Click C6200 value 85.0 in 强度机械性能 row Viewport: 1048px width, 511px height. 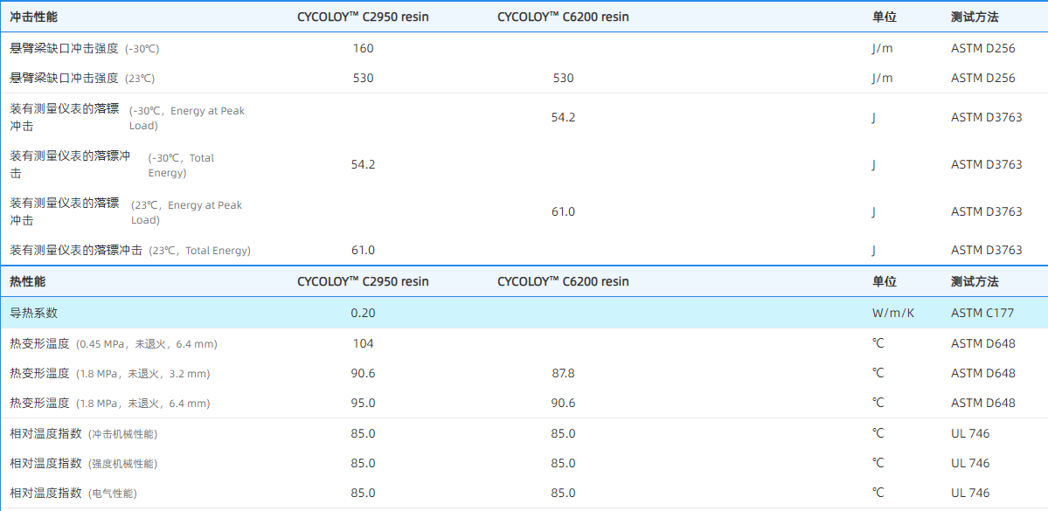(564, 464)
